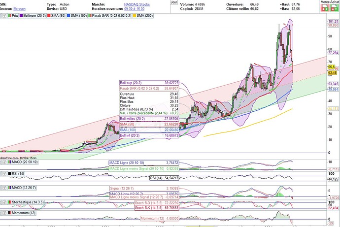Click the 44,125 RSI axis value

[x=333, y=179]
